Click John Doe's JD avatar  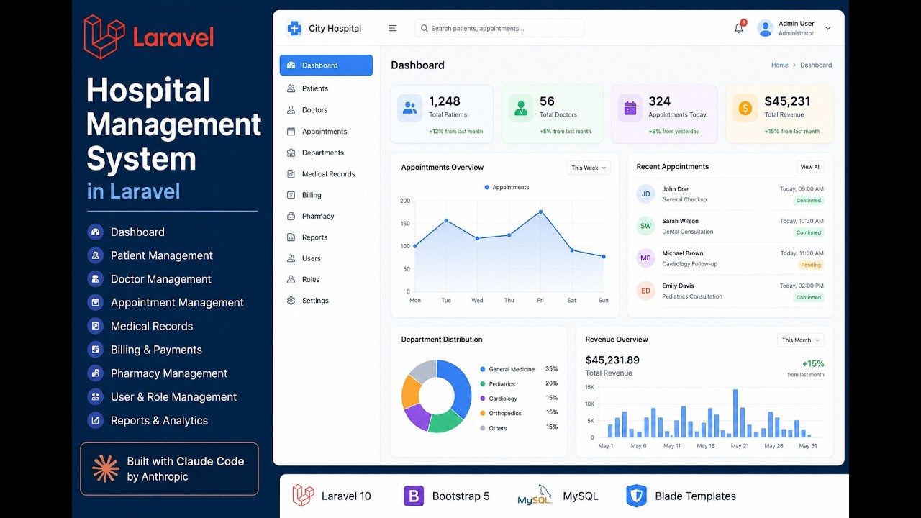point(646,194)
